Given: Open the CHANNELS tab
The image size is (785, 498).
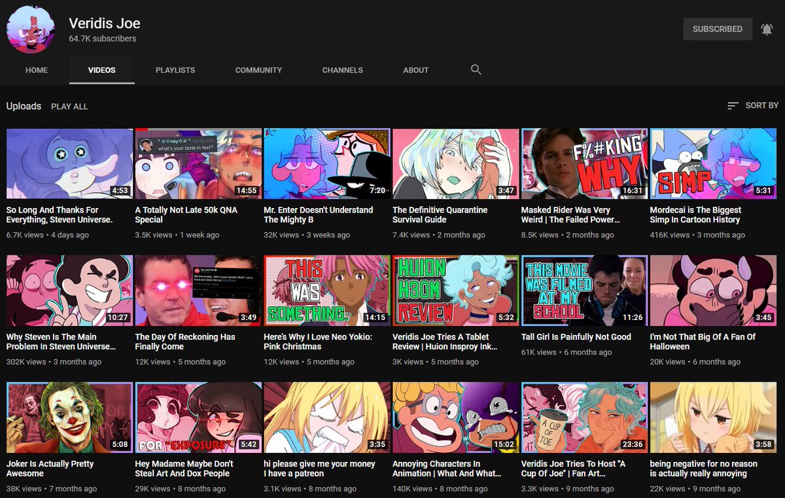Looking at the screenshot, I should [x=342, y=70].
